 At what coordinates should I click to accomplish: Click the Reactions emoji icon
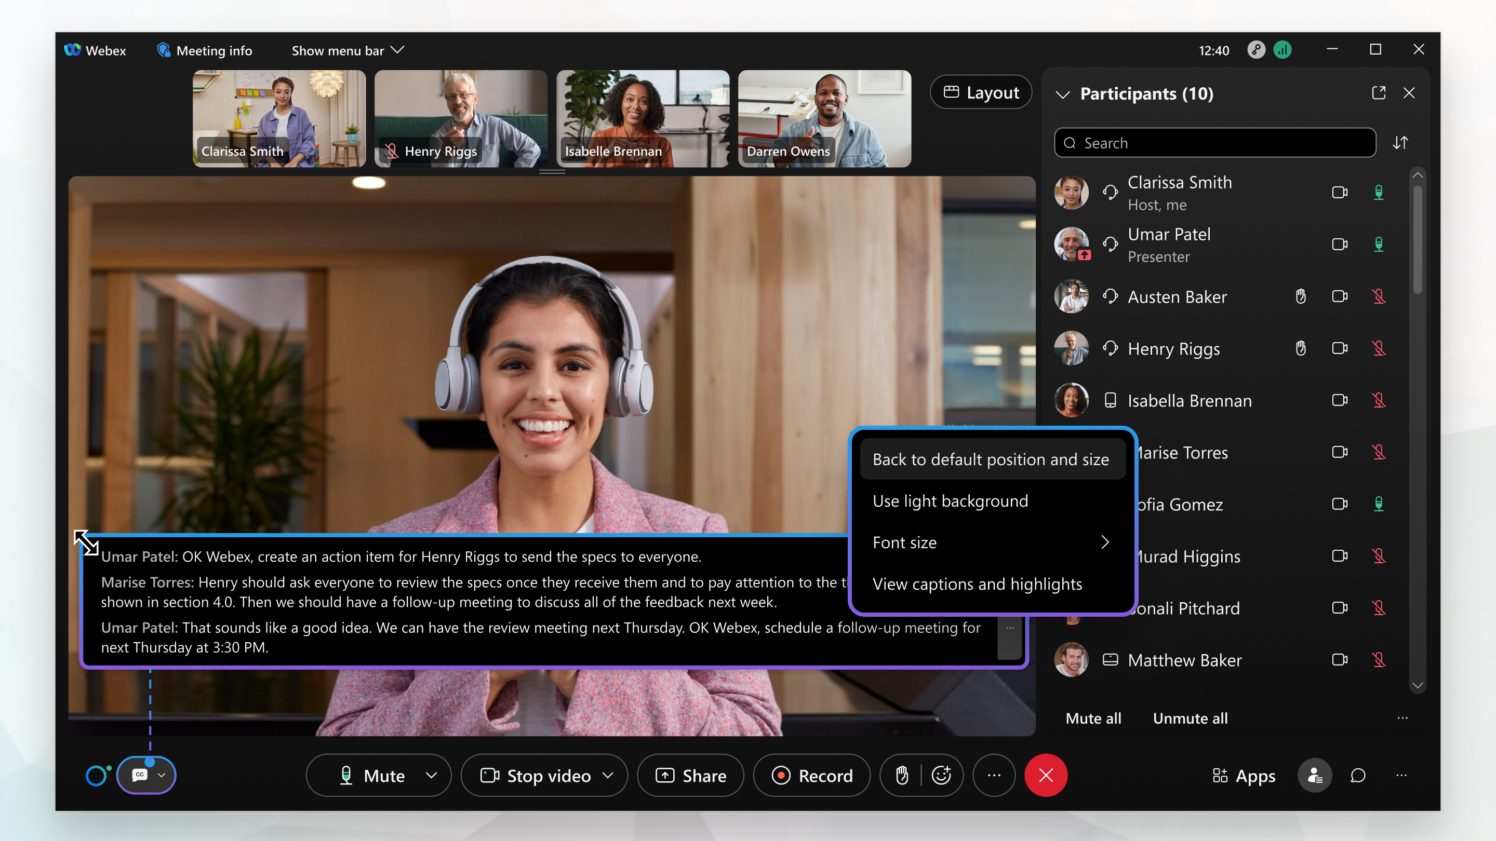tap(940, 775)
